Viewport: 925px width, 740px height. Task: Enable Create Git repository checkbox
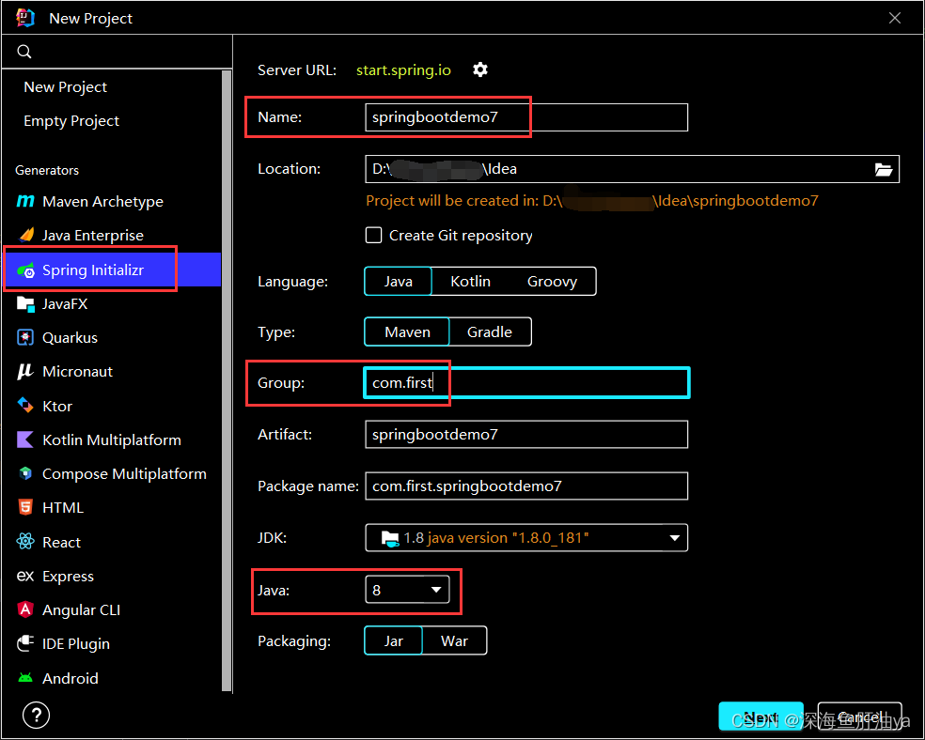tap(373, 235)
